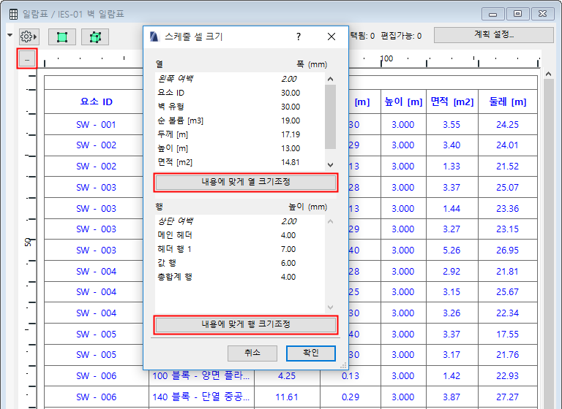This screenshot has height=409, width=562.
Task: Select 면적 [m2] row in column list
Action: click(240, 162)
